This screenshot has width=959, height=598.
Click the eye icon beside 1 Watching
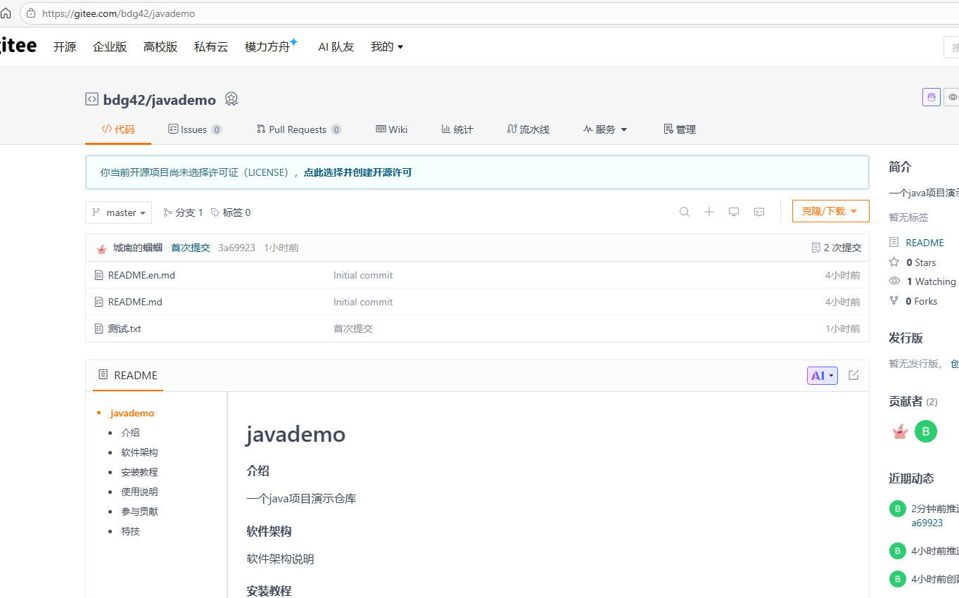point(894,281)
